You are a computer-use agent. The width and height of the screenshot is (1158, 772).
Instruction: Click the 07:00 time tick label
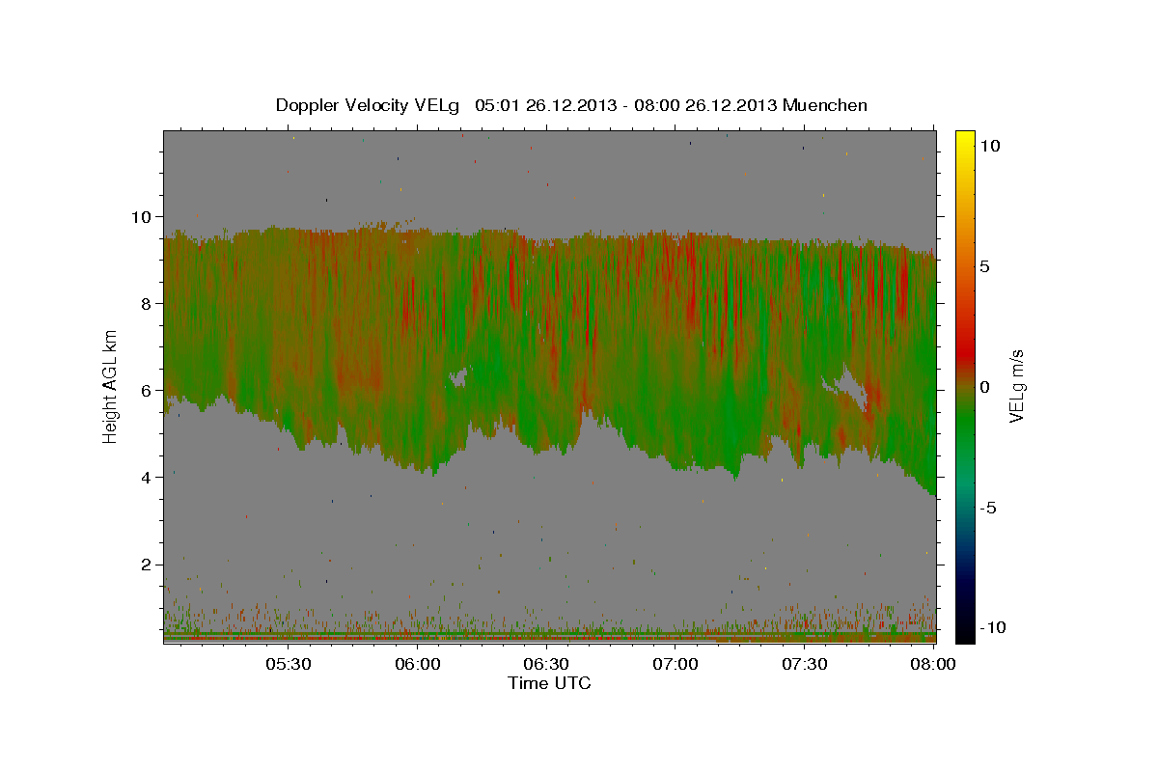click(675, 665)
